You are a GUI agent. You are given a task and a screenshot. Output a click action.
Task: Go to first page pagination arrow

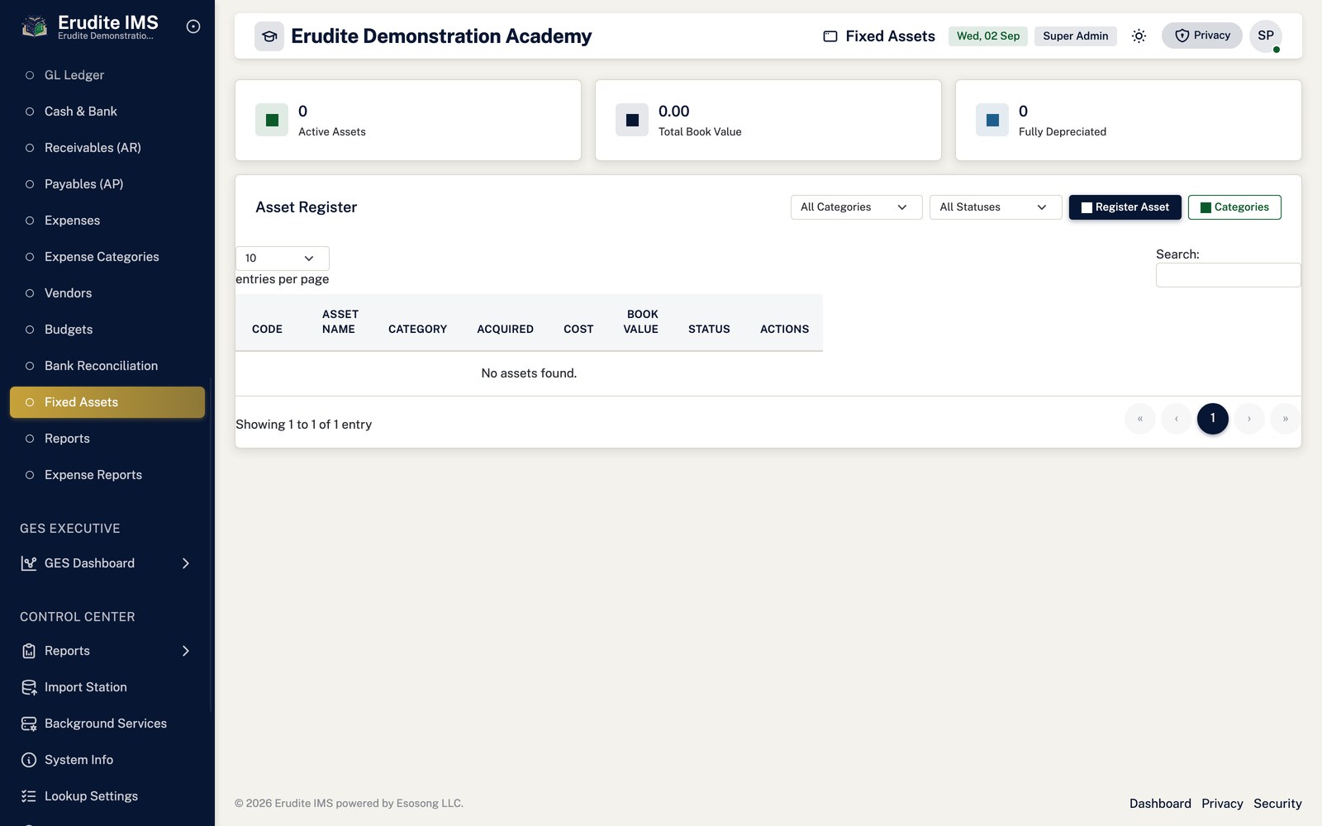pyautogui.click(x=1140, y=419)
